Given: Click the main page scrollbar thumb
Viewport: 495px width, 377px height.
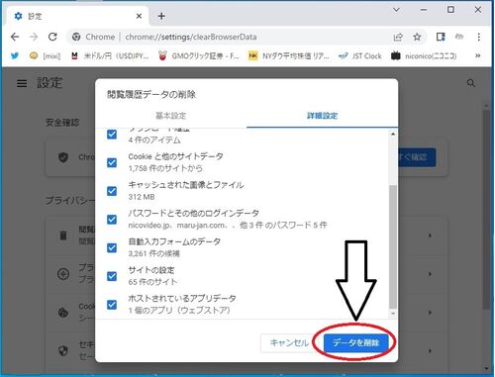Looking at the screenshot, I should coord(486,210).
